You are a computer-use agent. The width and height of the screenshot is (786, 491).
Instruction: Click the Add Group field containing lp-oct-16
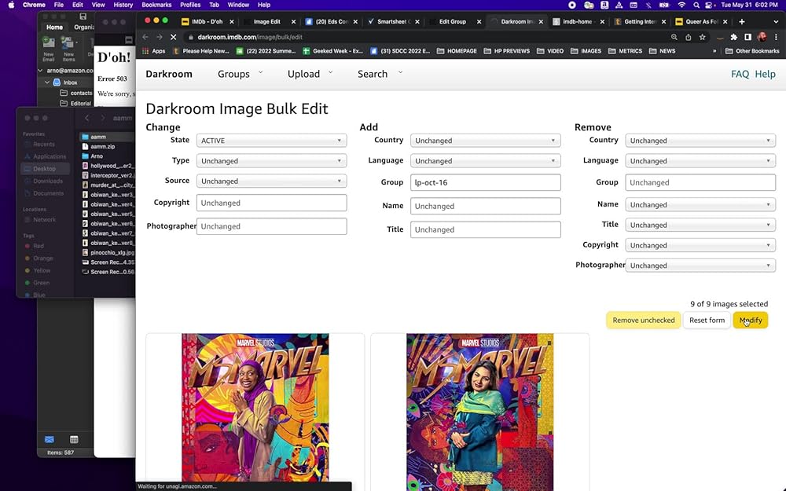[485, 182]
